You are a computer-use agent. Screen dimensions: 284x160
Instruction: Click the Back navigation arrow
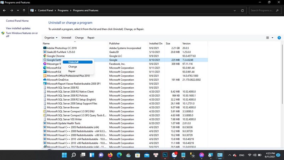tap(5, 11)
